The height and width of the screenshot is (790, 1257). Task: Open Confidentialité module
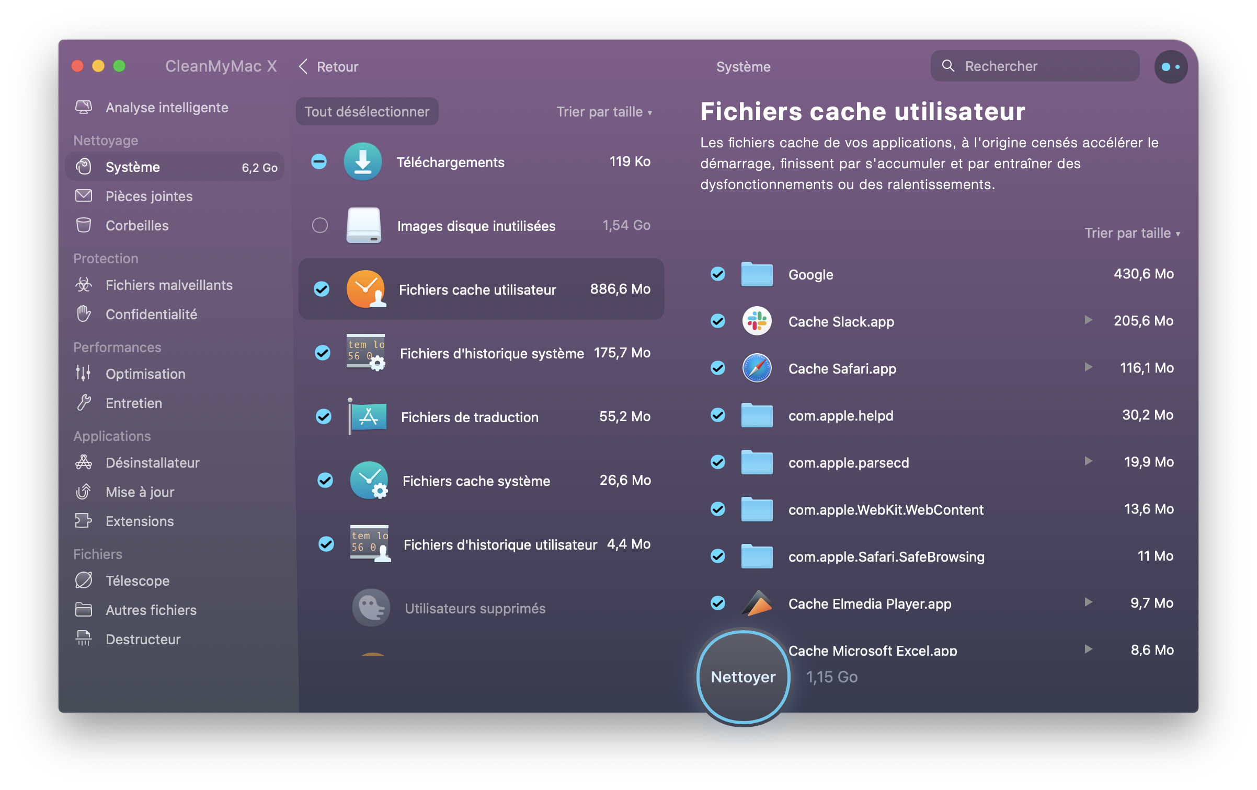pyautogui.click(x=136, y=315)
